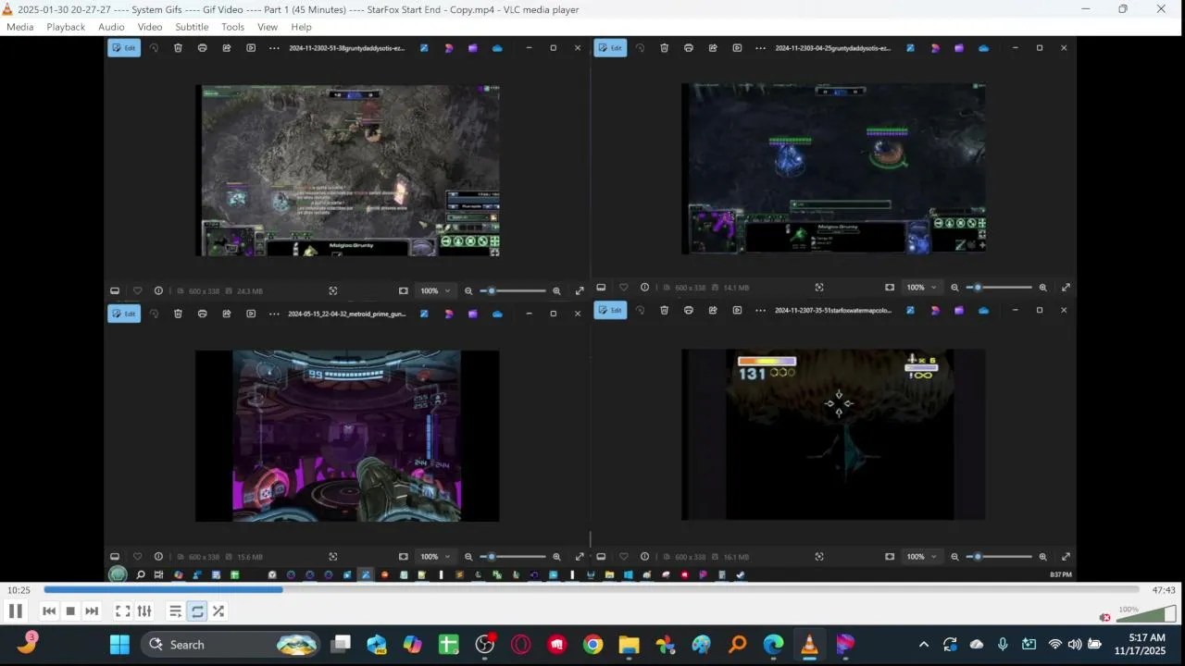This screenshot has height=666, width=1185.
Task: Pause playback with the VLC pause button
Action: [x=15, y=610]
